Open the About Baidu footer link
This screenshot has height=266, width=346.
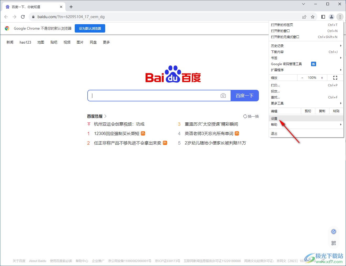(x=38, y=261)
